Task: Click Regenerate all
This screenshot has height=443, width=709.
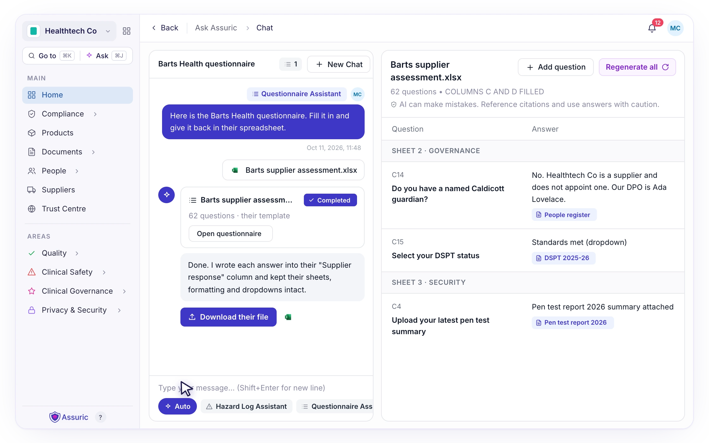Action: click(637, 67)
